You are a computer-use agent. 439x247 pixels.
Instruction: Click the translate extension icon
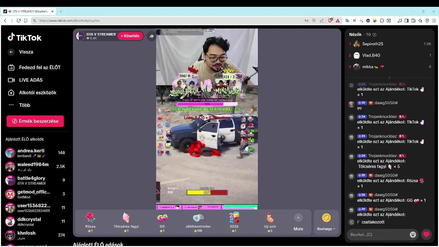347,21
